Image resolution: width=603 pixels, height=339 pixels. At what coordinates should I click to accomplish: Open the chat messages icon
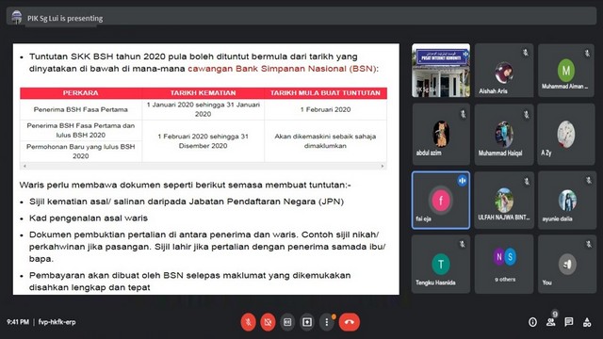pyautogui.click(x=569, y=322)
